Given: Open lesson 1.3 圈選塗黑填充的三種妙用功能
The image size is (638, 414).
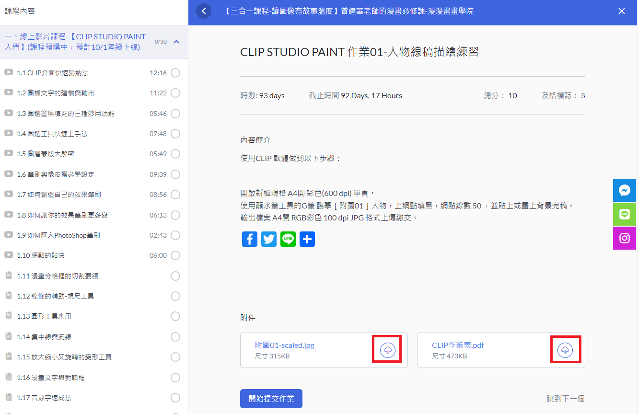Looking at the screenshot, I should coord(66,114).
